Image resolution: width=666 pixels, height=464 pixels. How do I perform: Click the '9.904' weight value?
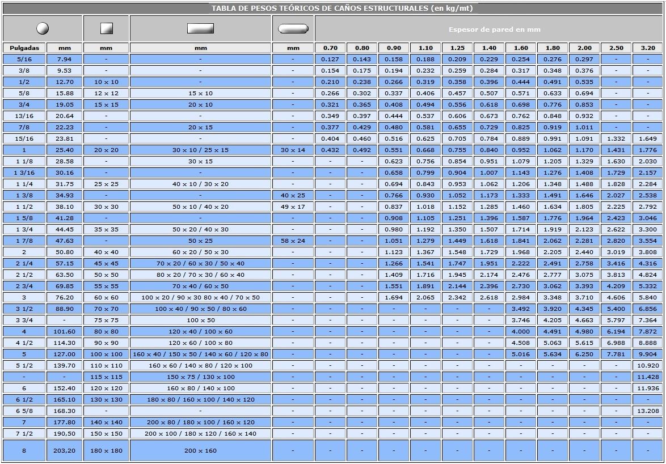tap(648, 354)
